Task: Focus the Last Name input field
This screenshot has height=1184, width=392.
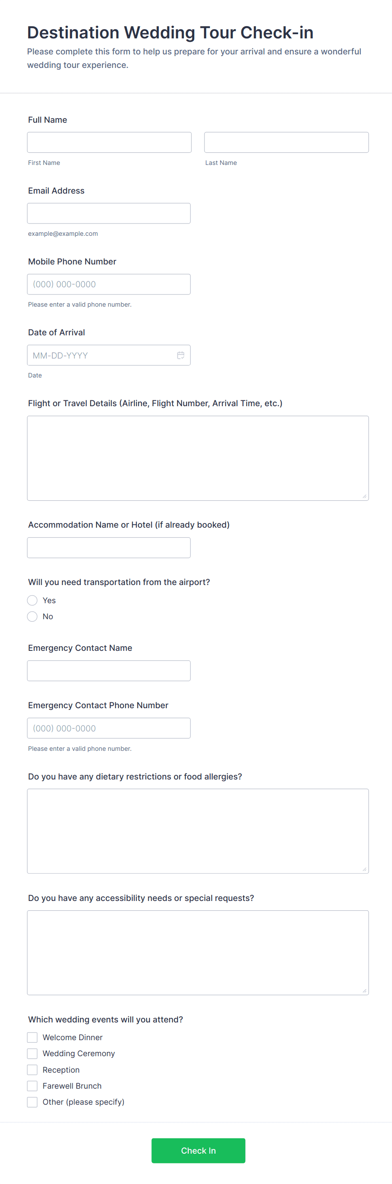Action: click(286, 143)
